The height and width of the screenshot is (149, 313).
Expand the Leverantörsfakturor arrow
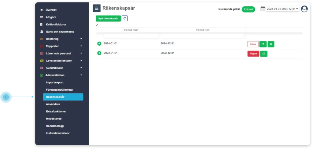[x=81, y=61]
